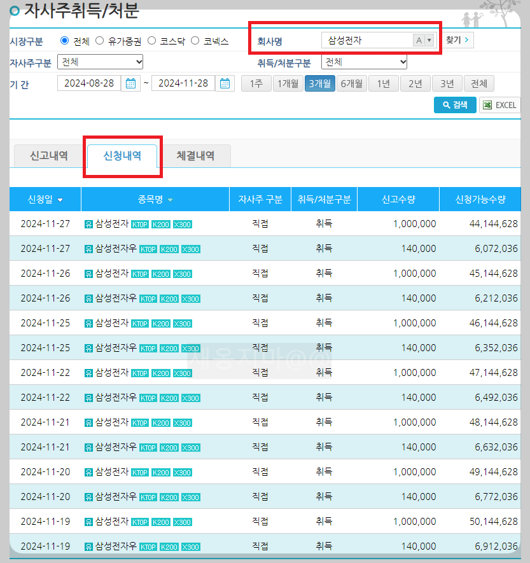
Task: Click the 자사주 구분 column header
Action: (x=260, y=199)
